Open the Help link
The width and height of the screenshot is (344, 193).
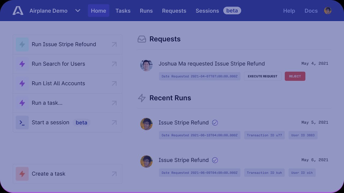[x=289, y=11]
